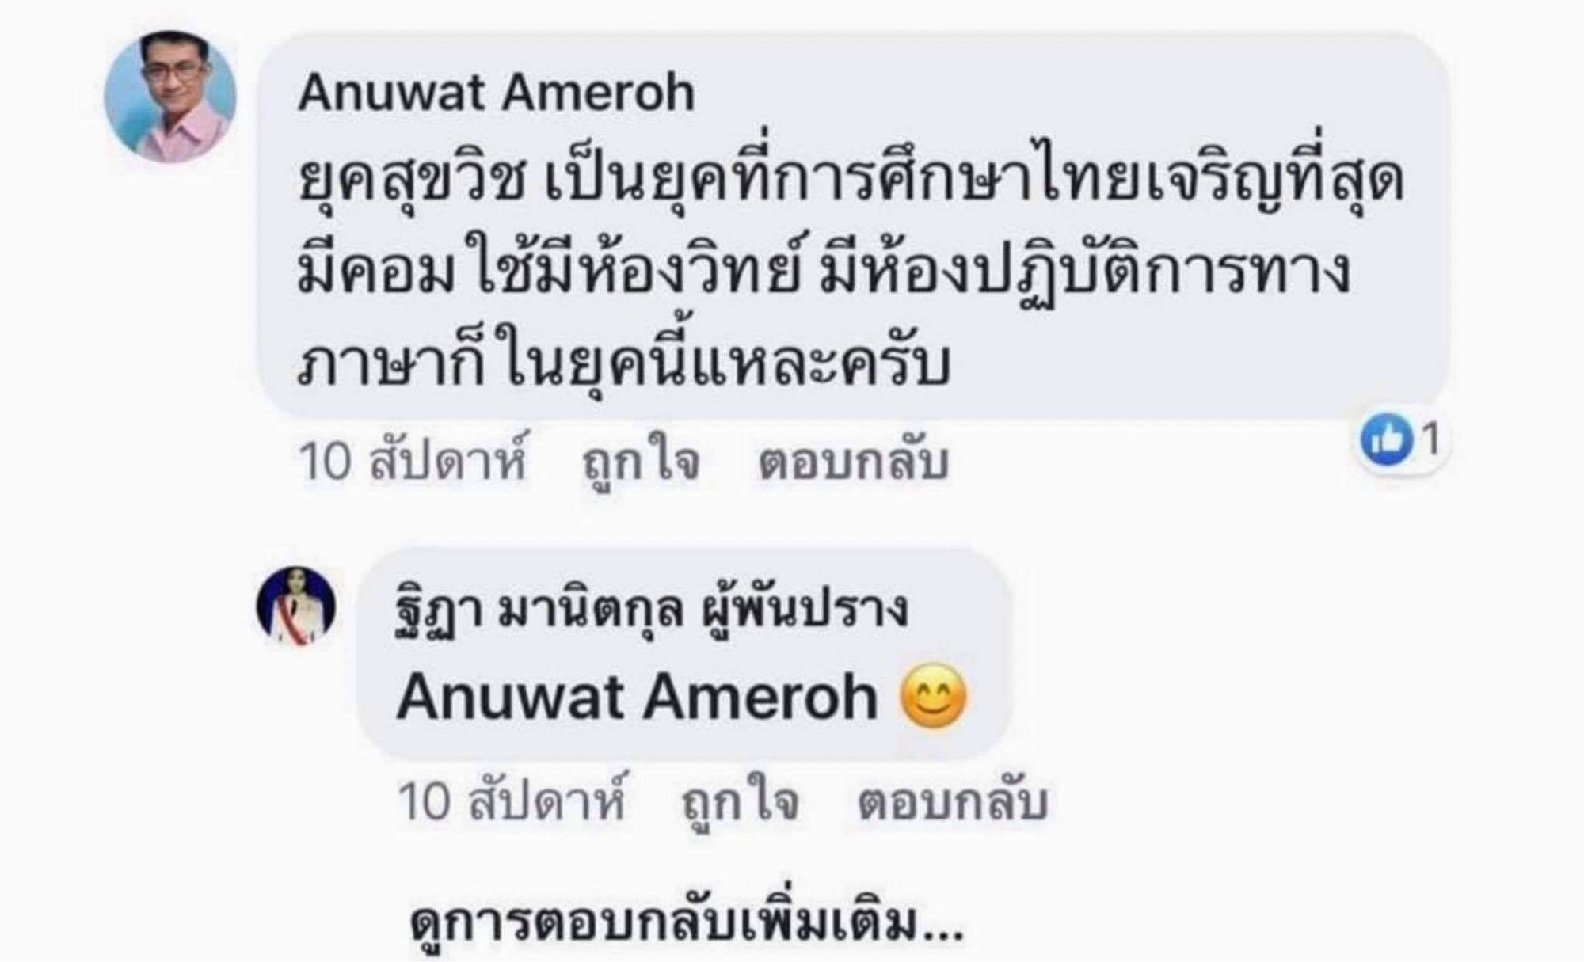This screenshot has width=1584, height=962.
Task: Click the smiling emoji in the reply
Action: click(x=934, y=697)
